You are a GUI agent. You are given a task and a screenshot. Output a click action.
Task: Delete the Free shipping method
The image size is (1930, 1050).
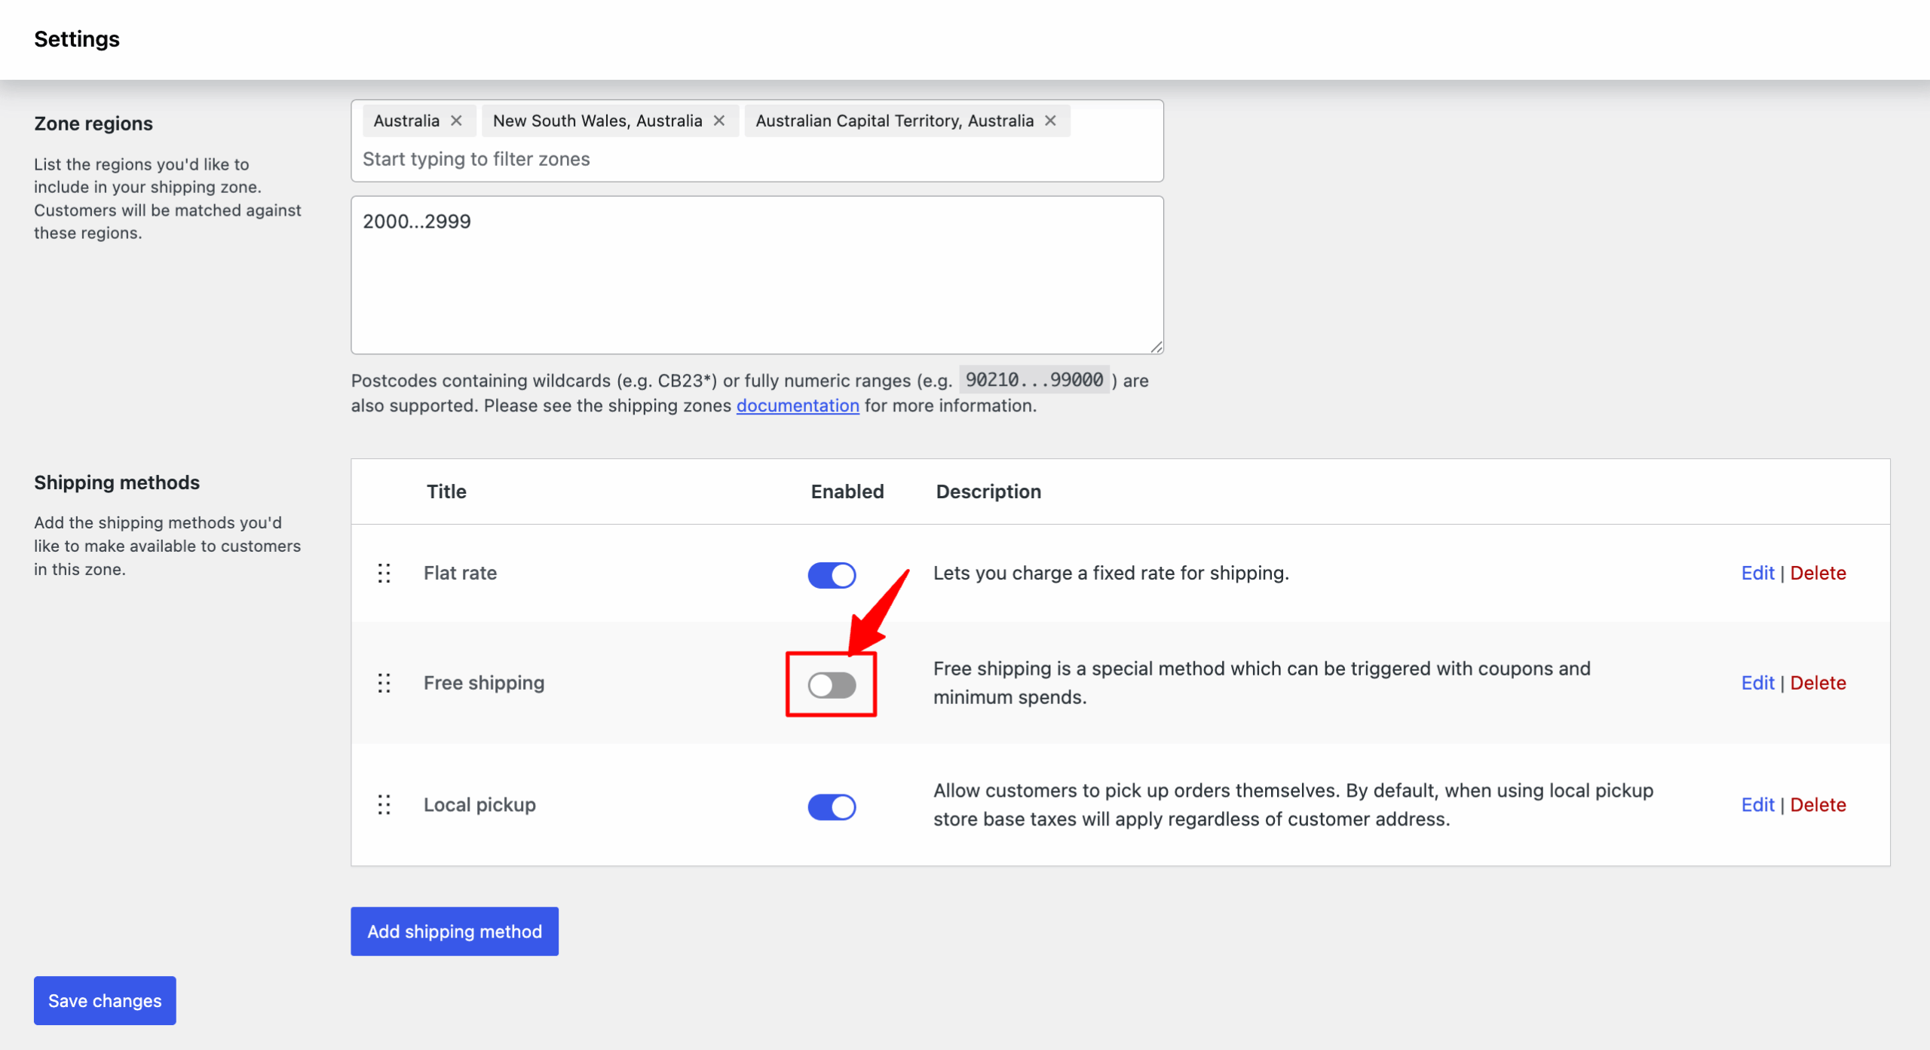tap(1818, 683)
